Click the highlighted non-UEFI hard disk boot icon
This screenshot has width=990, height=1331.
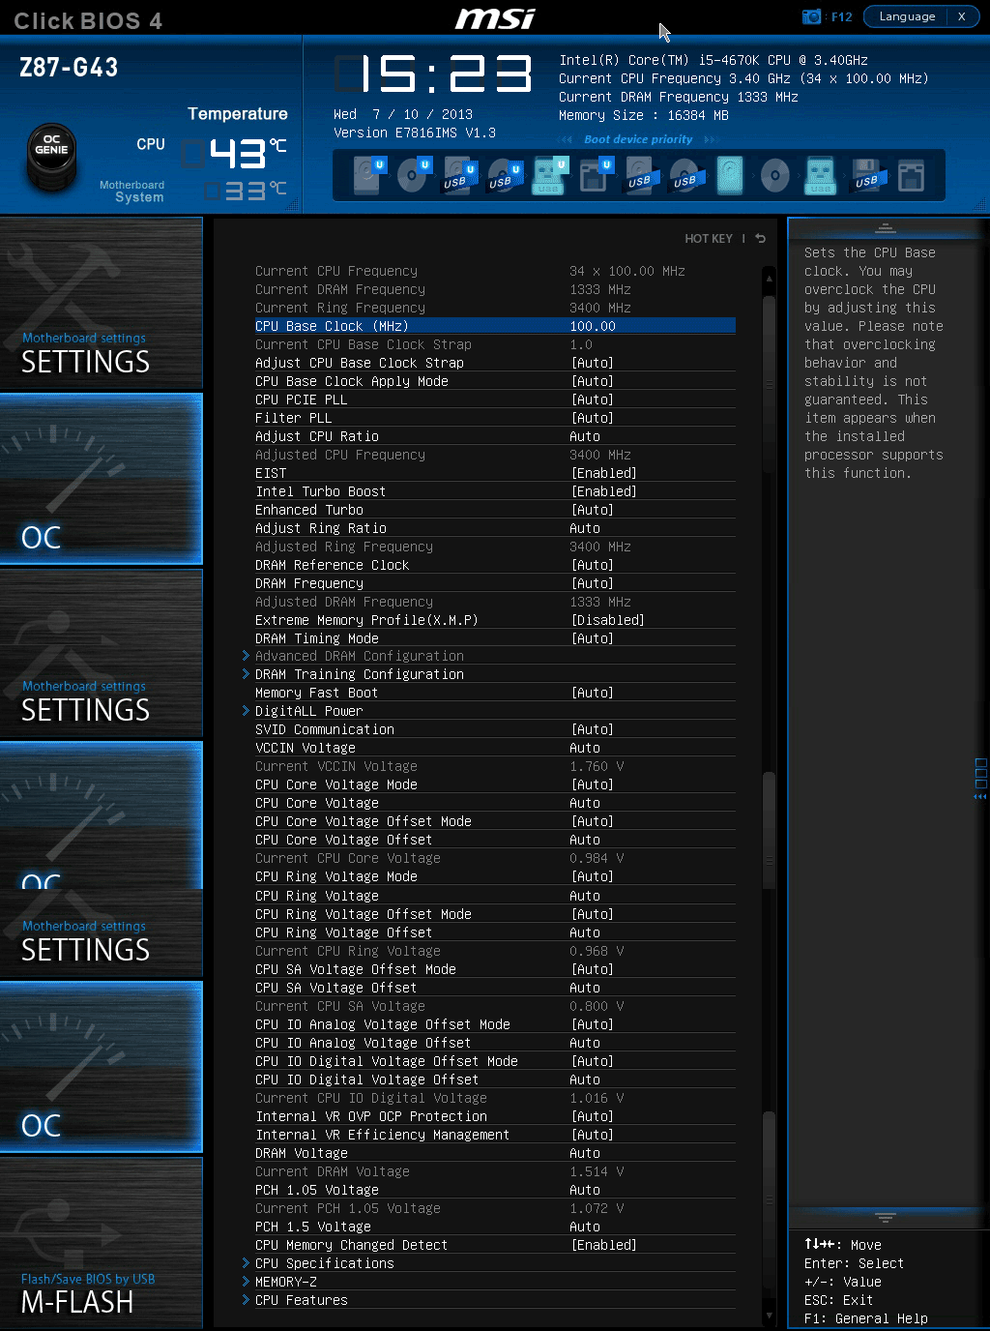pos(730,176)
